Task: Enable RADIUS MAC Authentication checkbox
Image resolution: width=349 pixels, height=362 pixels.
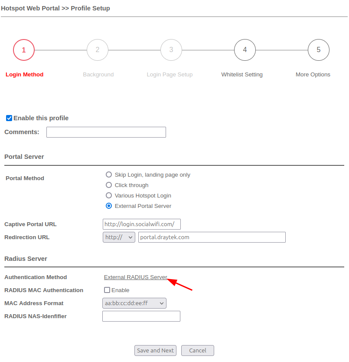Action: (x=107, y=290)
